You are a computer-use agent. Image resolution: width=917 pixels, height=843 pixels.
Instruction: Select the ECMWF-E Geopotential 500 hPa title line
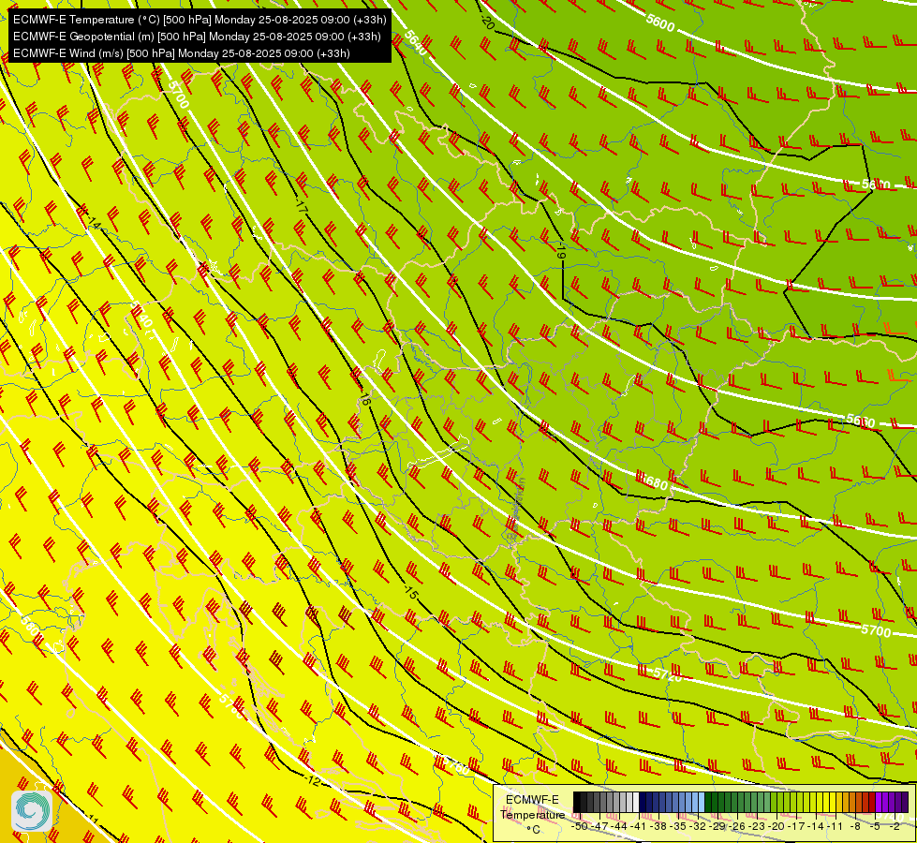coord(197,37)
